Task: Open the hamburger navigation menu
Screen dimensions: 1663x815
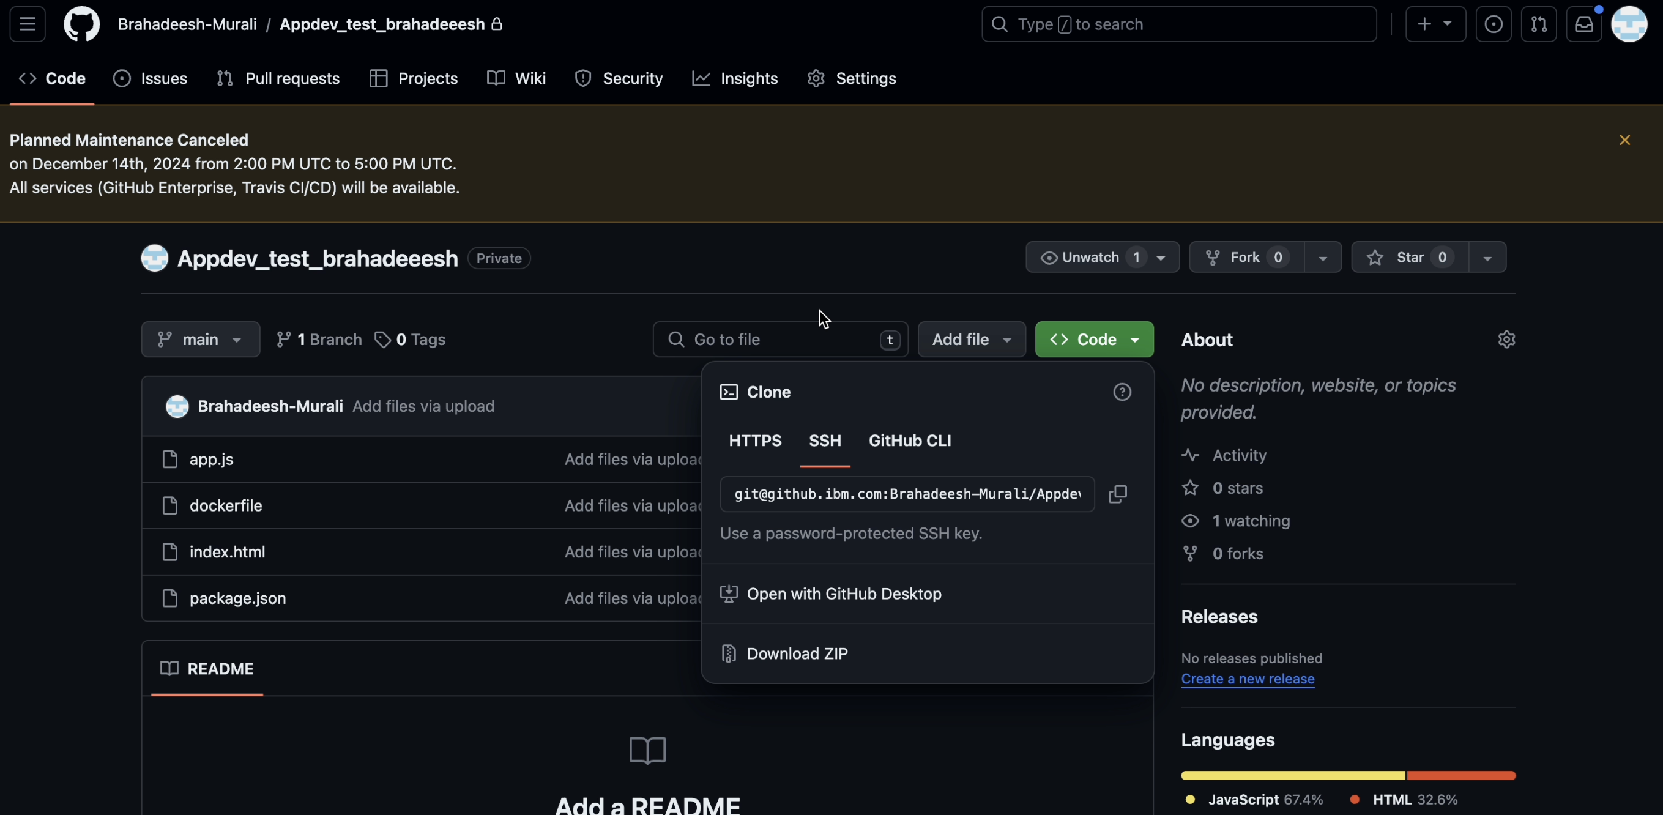Action: click(27, 24)
